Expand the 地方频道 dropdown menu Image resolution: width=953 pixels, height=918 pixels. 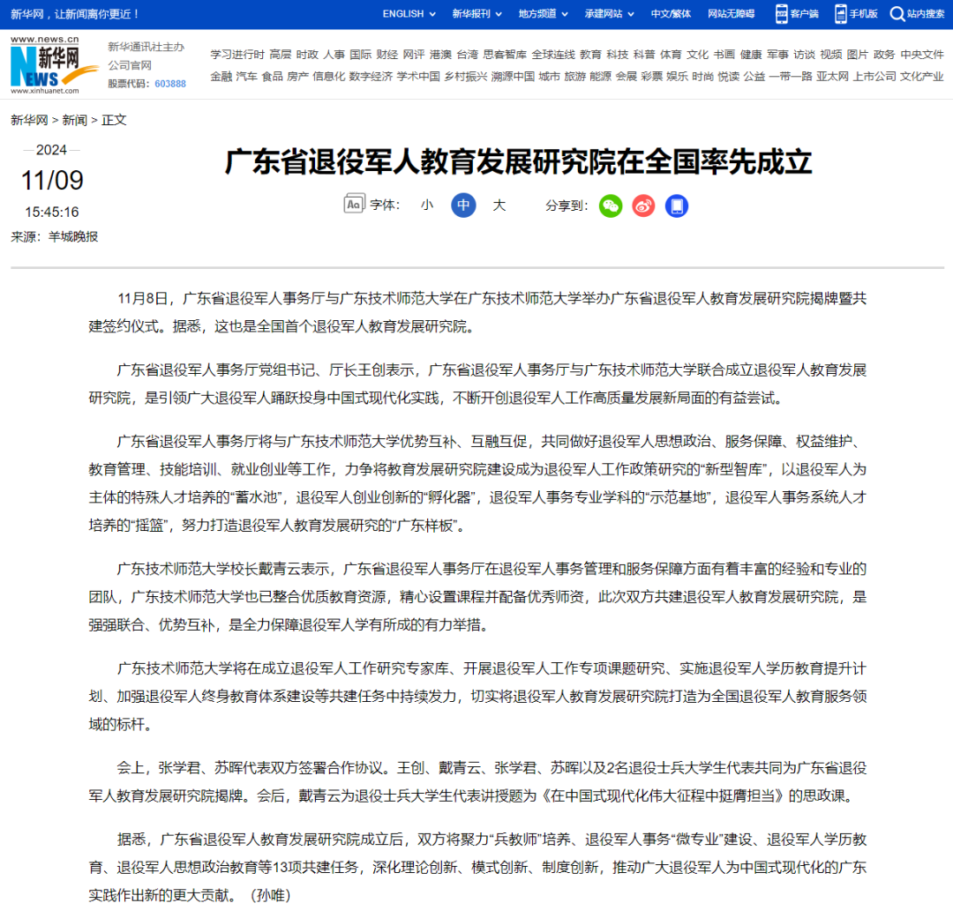click(543, 14)
